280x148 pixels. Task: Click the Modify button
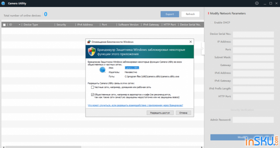(x=242, y=137)
